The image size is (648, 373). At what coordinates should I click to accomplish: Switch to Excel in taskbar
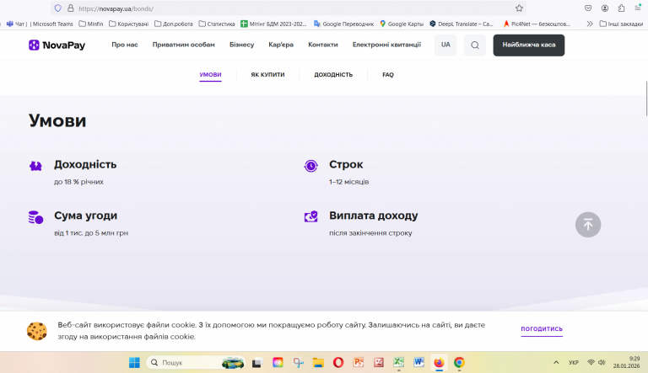(399, 363)
